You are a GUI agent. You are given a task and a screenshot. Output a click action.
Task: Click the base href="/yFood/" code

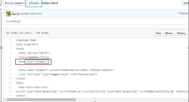(33, 62)
